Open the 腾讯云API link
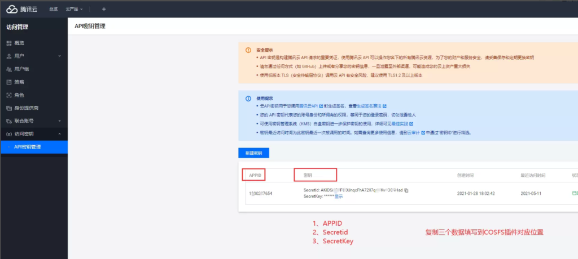 pos(309,106)
